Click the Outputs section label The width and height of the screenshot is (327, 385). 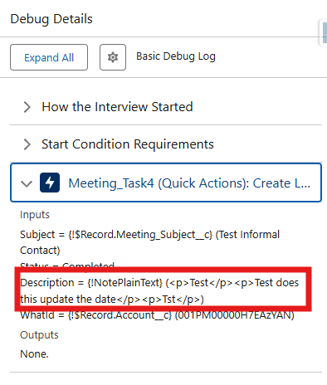tap(39, 335)
